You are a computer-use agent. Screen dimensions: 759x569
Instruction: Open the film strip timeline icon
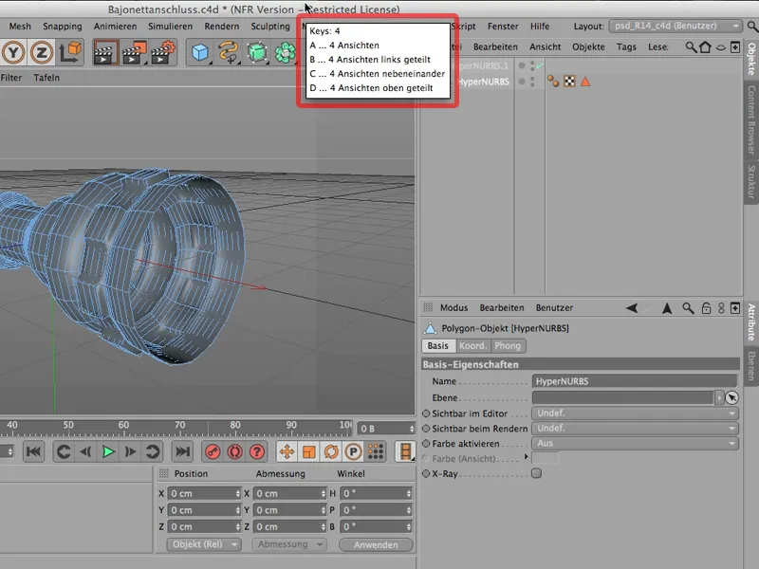pyautogui.click(x=405, y=452)
